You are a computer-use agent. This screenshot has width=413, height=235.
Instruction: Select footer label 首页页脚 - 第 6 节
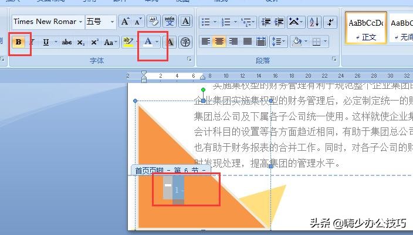coord(171,171)
